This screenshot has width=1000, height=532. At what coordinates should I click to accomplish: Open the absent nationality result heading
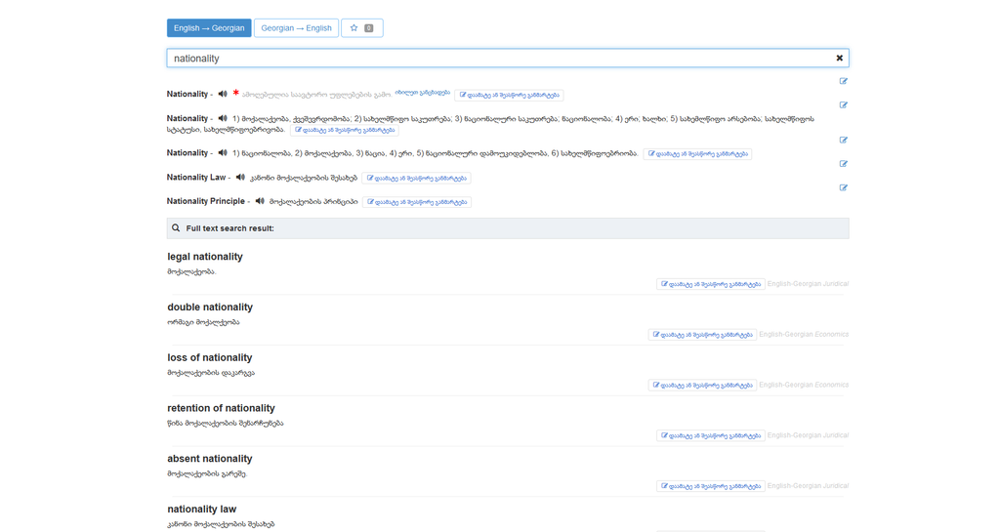coord(210,459)
